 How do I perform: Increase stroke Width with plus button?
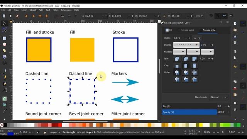point(189,38)
